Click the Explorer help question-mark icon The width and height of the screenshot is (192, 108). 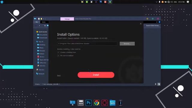[x=159, y=22]
